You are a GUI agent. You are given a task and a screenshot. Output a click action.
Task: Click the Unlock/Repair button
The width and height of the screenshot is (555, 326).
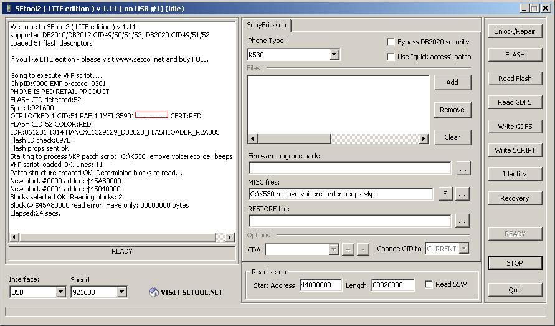[x=515, y=31]
